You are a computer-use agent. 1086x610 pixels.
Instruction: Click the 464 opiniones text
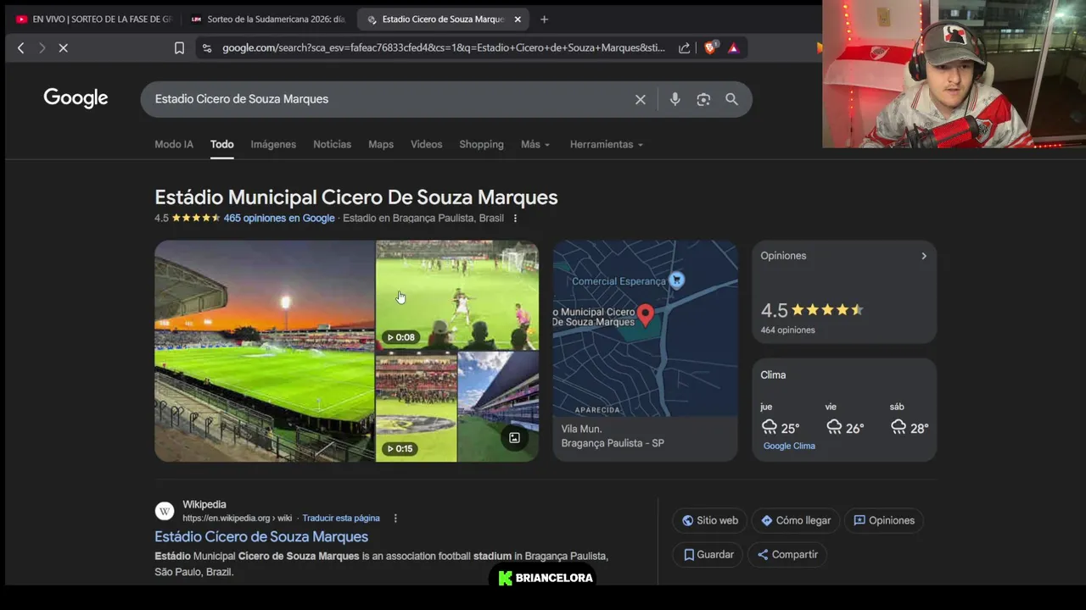[x=787, y=330]
